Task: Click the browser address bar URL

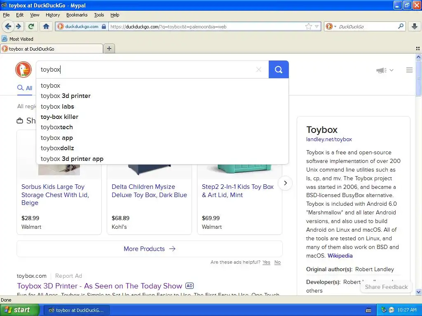Action: click(206, 27)
